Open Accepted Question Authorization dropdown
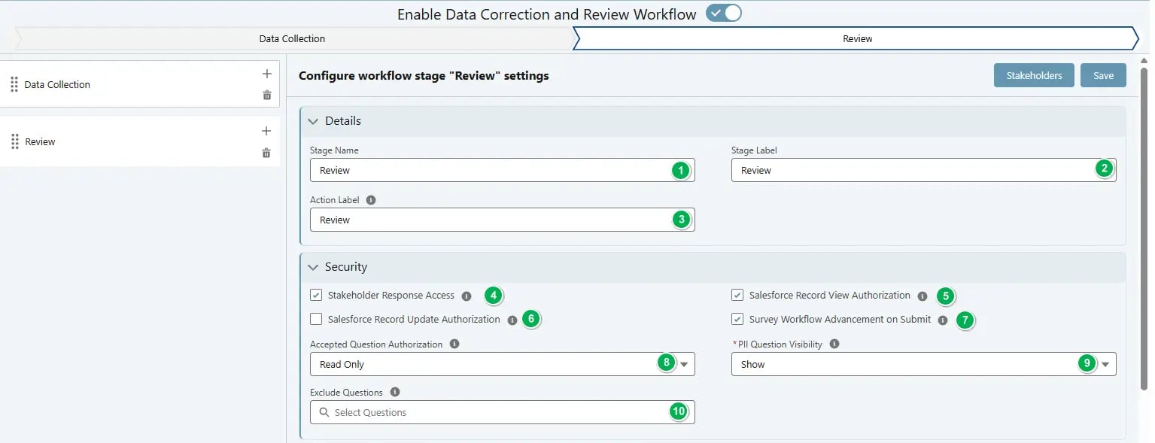The height and width of the screenshot is (443, 1155). point(502,364)
